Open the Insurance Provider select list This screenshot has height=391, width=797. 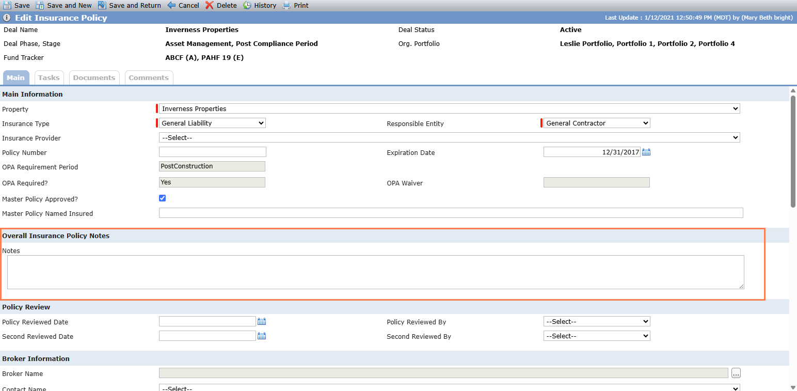(449, 137)
